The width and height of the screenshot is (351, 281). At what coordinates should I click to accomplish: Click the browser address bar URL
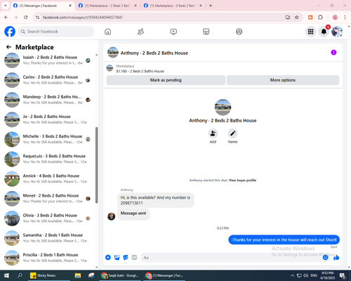coord(82,17)
